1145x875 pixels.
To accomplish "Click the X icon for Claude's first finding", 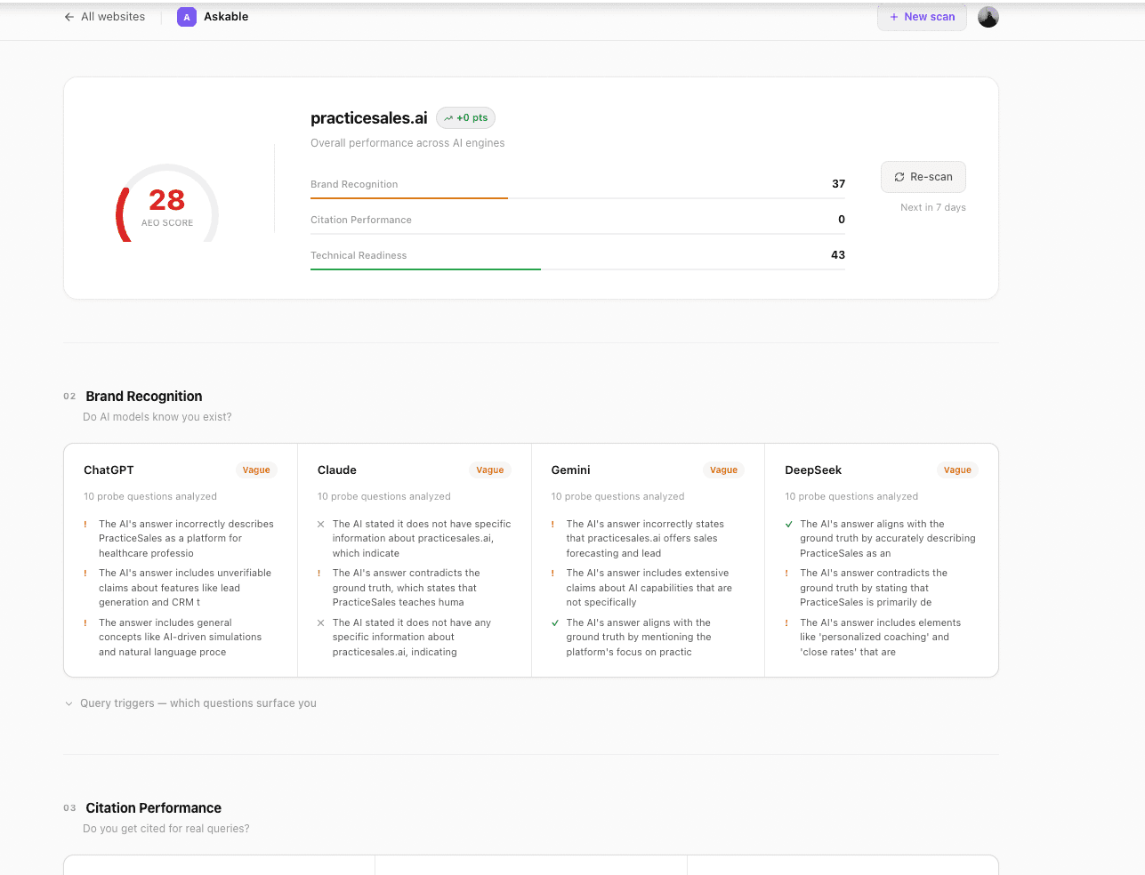I will pyautogui.click(x=320, y=525).
